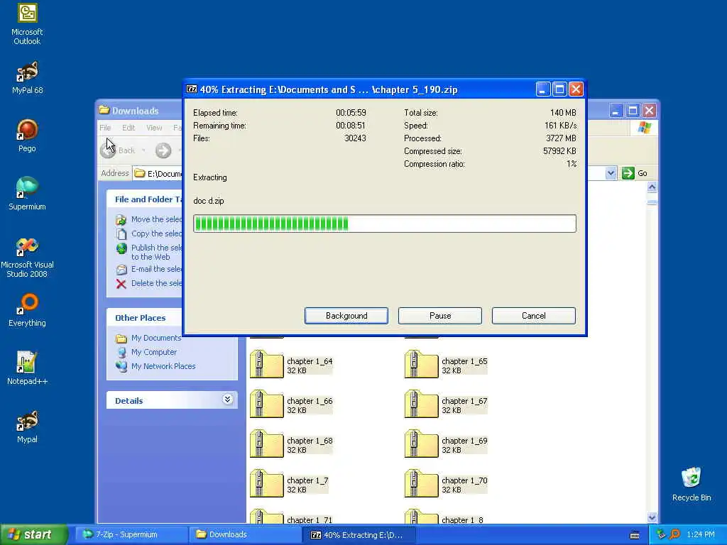
Task: Click E-mail the selected items link
Action: [156, 269]
